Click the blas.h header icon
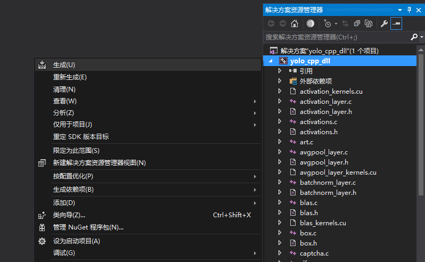The width and height of the screenshot is (425, 262). pyautogui.click(x=293, y=212)
